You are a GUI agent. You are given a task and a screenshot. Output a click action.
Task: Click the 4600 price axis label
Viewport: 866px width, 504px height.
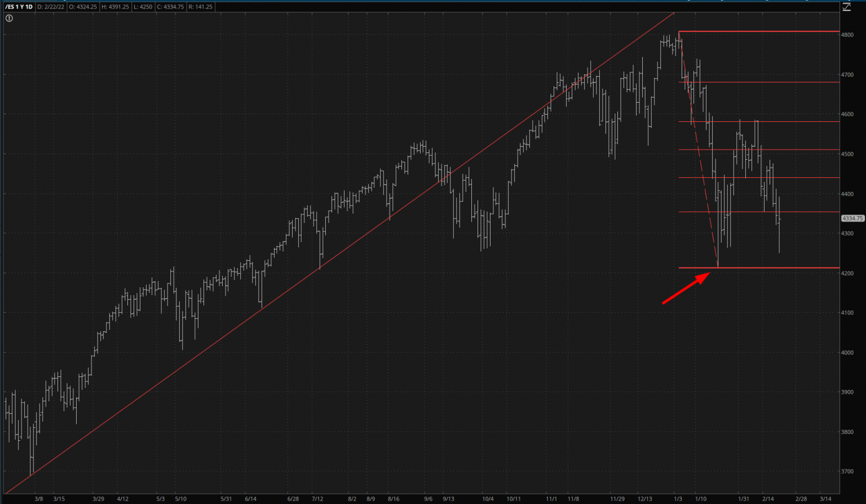coord(847,114)
